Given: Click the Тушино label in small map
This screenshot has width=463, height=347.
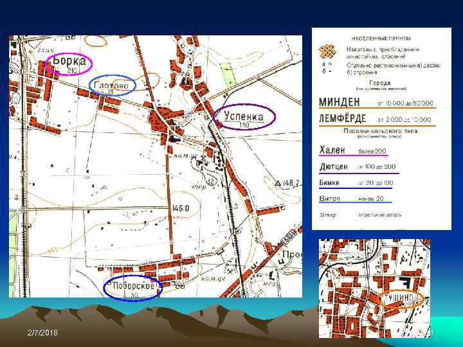Looking at the screenshot, I should coord(400,298).
